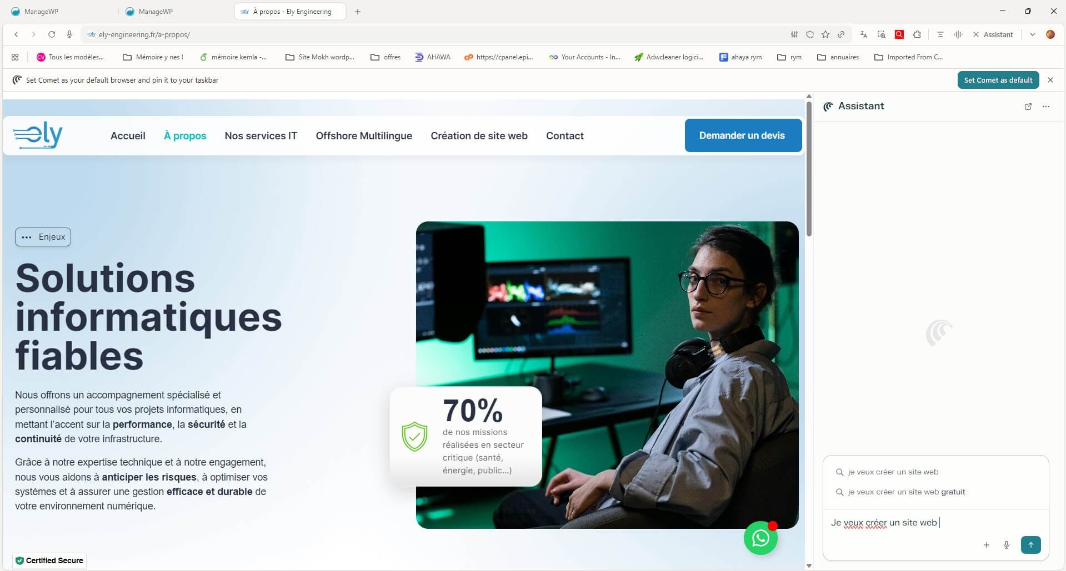
Task: Select the translate page icon
Action: [863, 34]
